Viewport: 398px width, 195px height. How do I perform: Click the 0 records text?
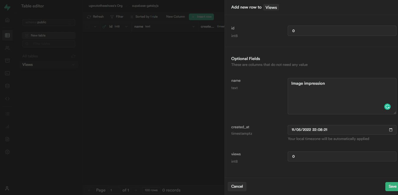click(x=171, y=190)
